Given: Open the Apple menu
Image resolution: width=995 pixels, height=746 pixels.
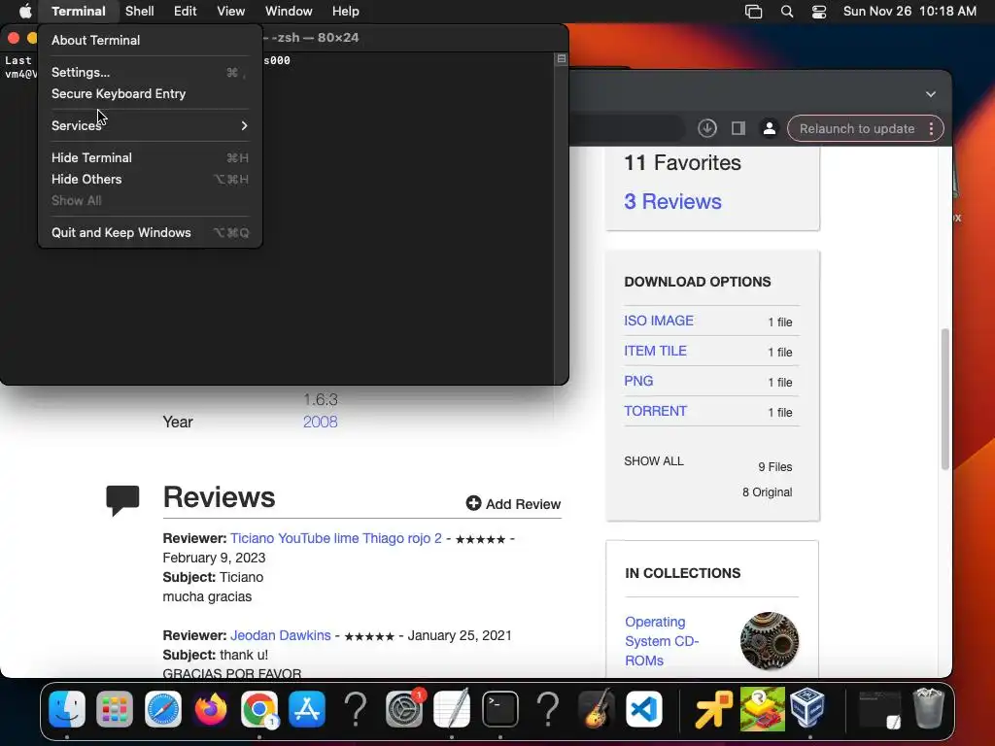Looking at the screenshot, I should [x=24, y=12].
